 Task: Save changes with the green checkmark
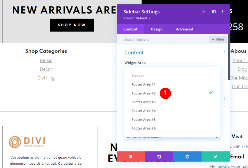point(215,156)
